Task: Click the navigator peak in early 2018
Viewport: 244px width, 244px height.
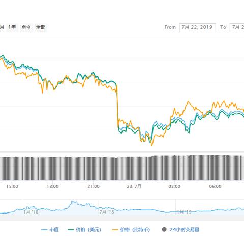Action: (x=72, y=202)
